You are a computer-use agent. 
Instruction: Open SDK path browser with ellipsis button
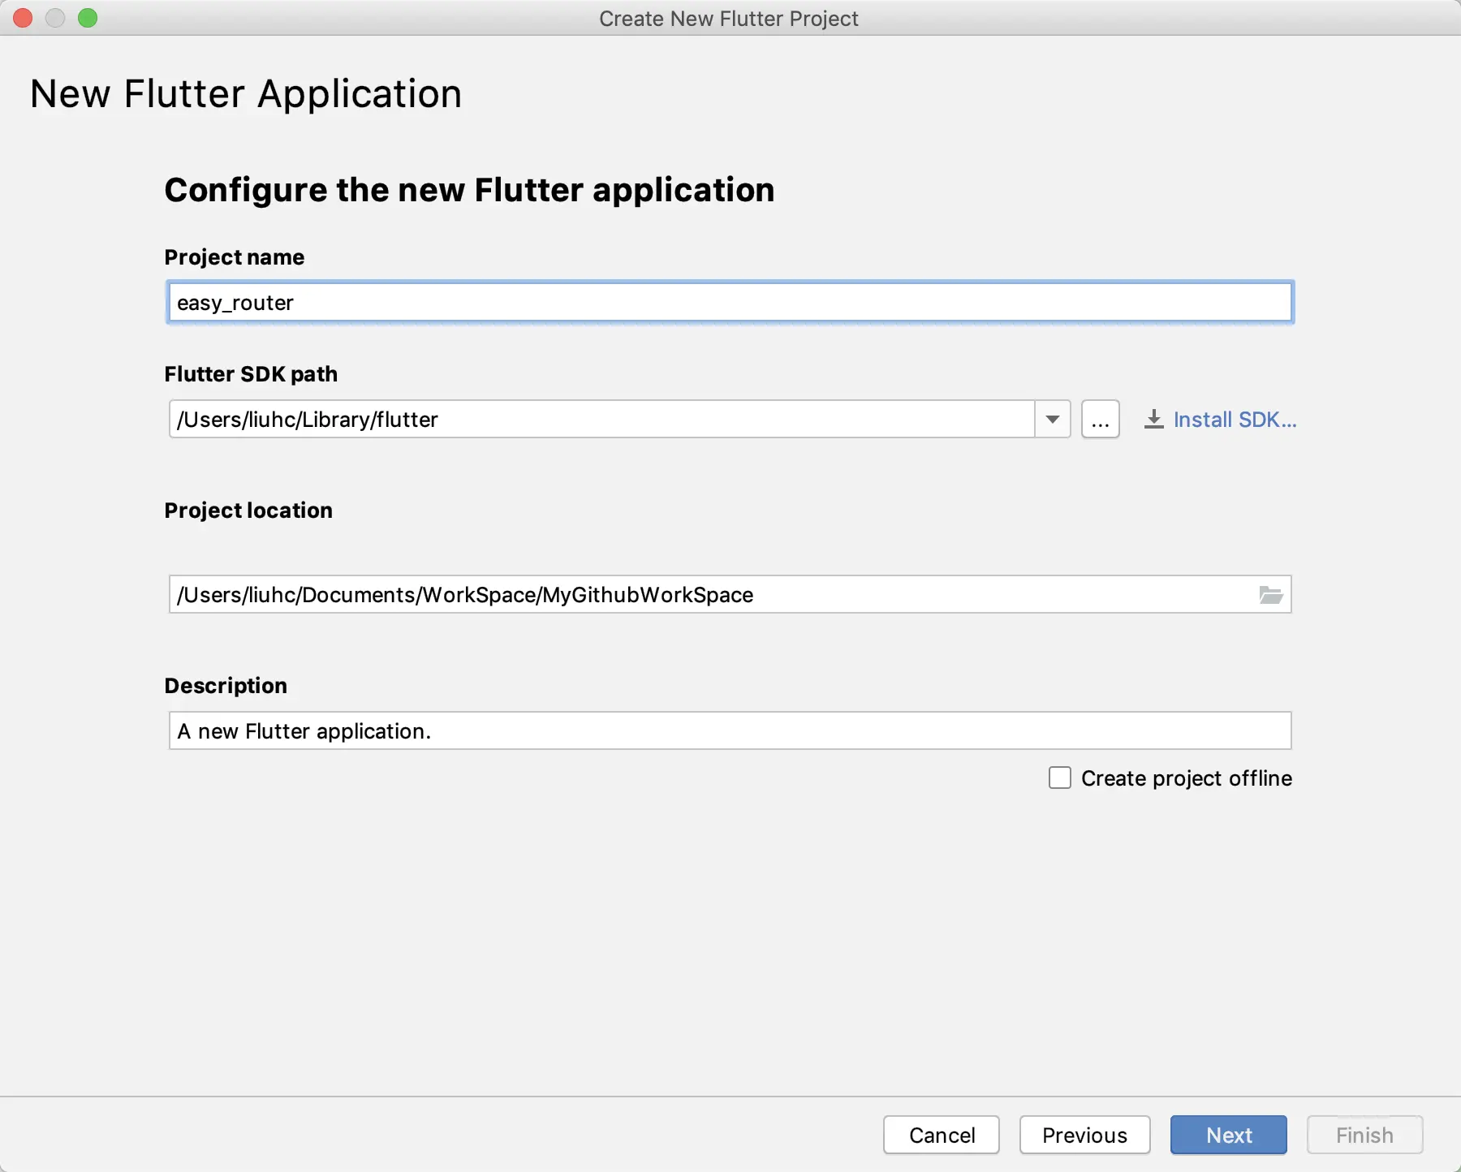tap(1100, 420)
